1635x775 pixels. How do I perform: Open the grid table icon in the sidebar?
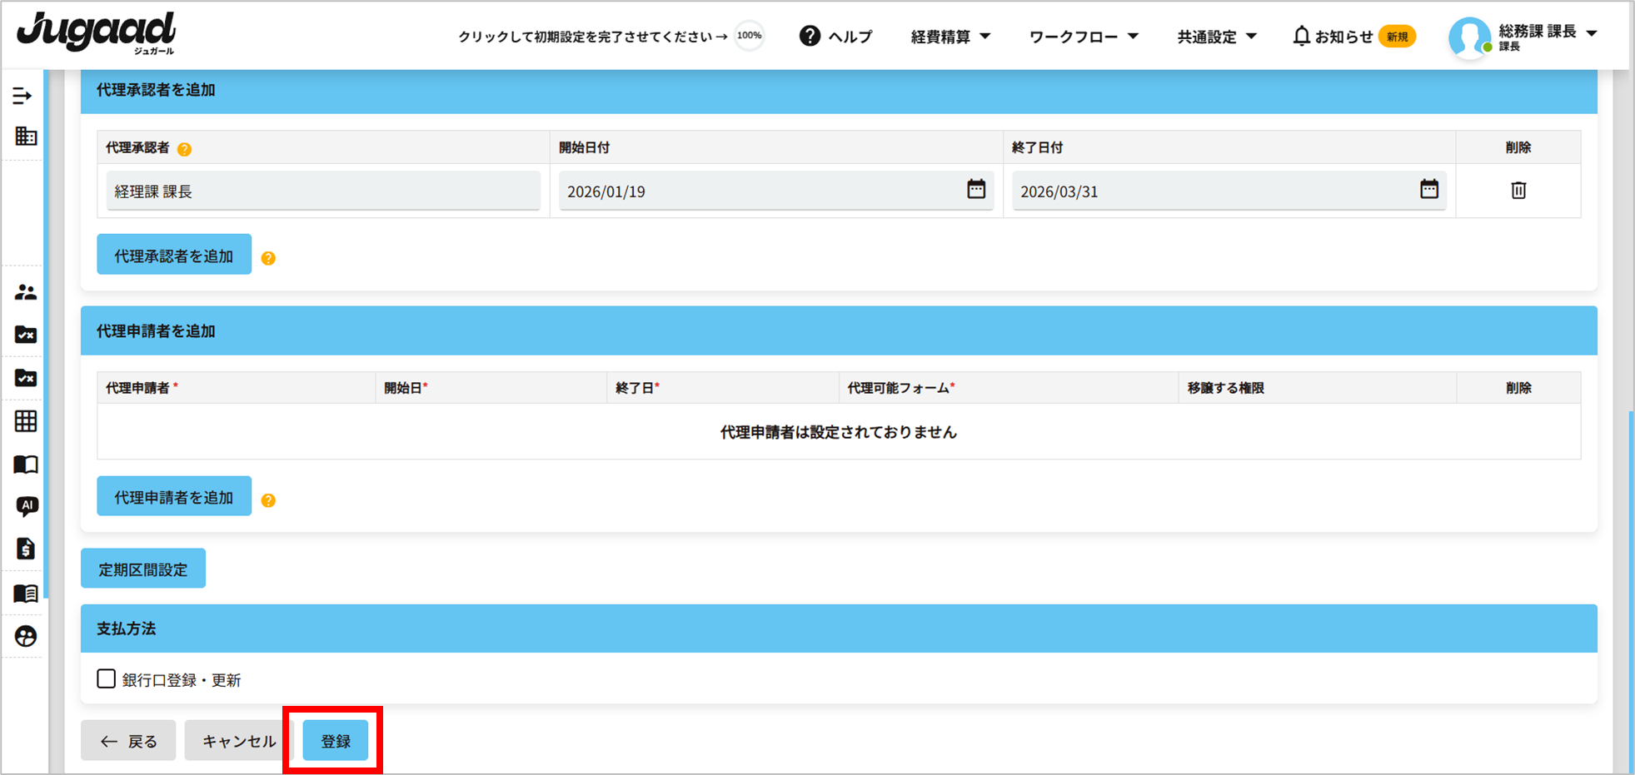[x=26, y=421]
